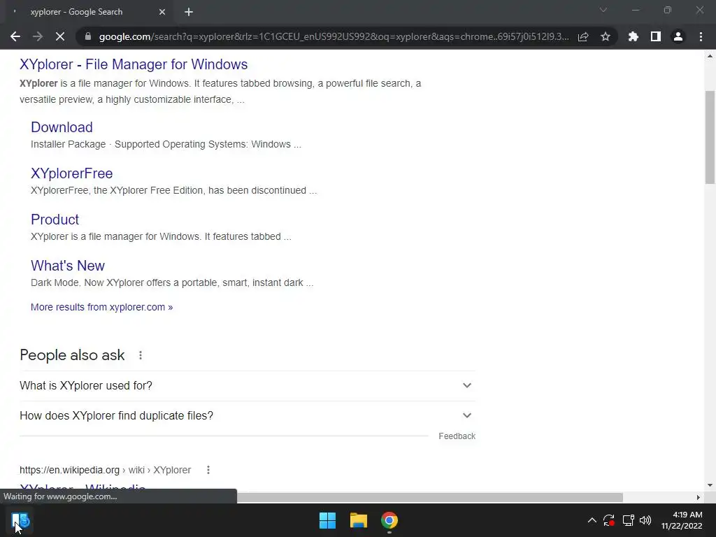Open the Product sitelink

tap(55, 219)
